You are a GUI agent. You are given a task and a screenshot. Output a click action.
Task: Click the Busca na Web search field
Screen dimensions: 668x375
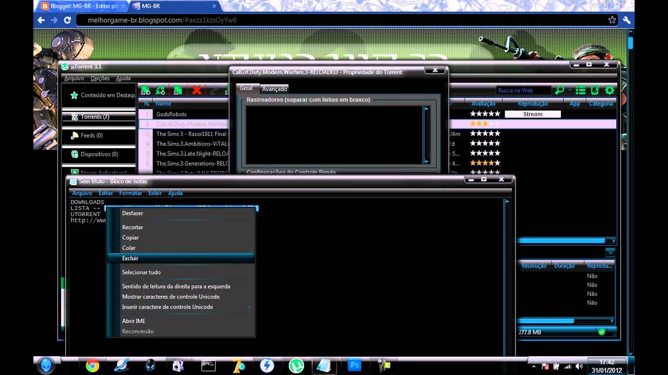(x=523, y=91)
